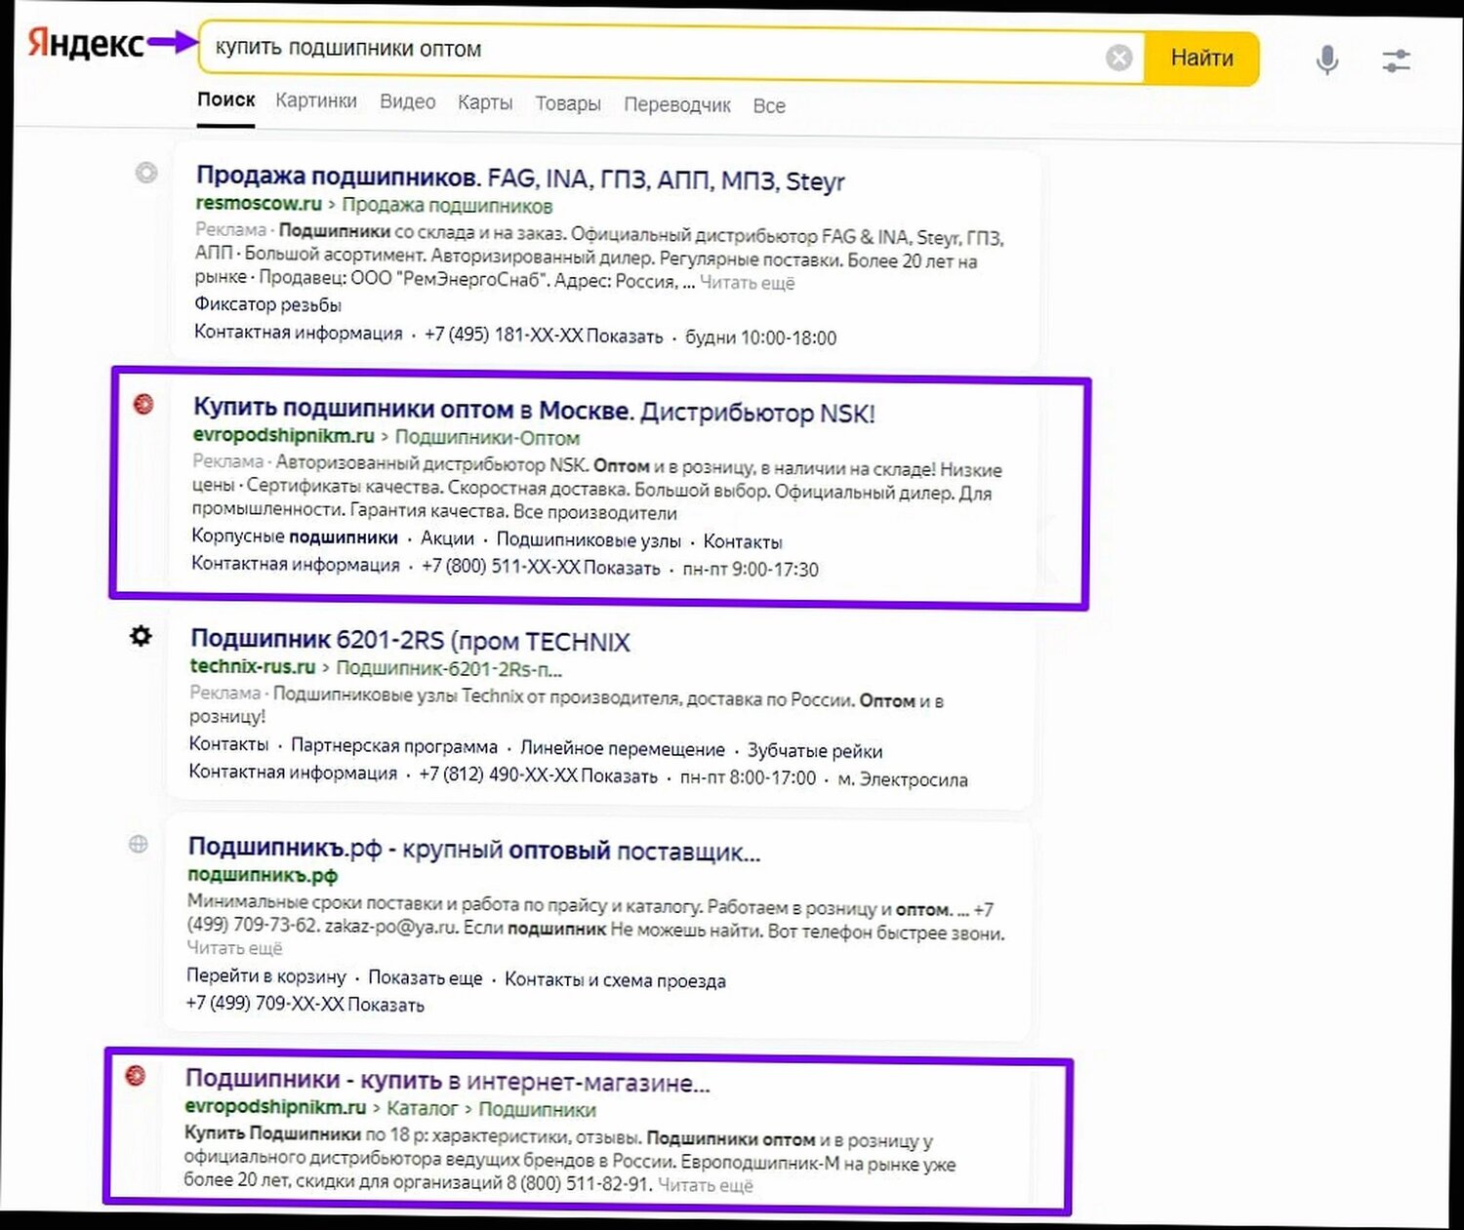
Task: Open 'Акции' sitelink
Action: (x=447, y=538)
